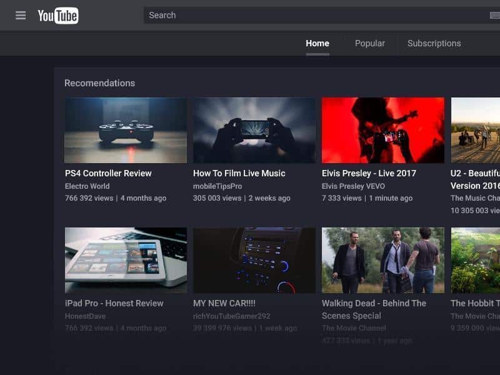
Task: Click the Recomendations section heading
Action: (x=100, y=83)
